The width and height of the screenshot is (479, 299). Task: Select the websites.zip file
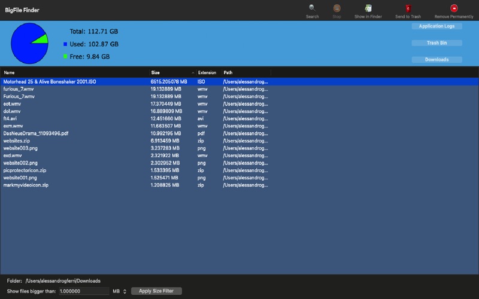(239, 141)
